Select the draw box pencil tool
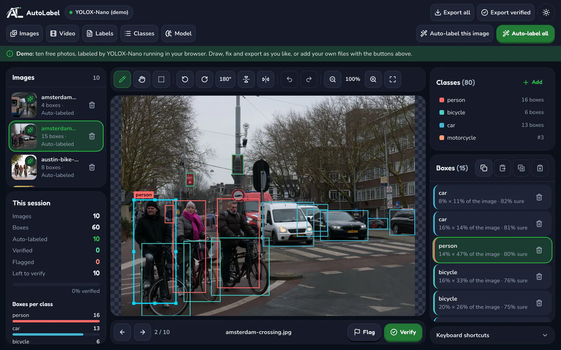The width and height of the screenshot is (561, 350). 122,79
